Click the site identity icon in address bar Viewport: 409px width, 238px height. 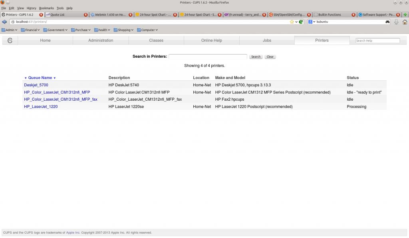coord(13,22)
